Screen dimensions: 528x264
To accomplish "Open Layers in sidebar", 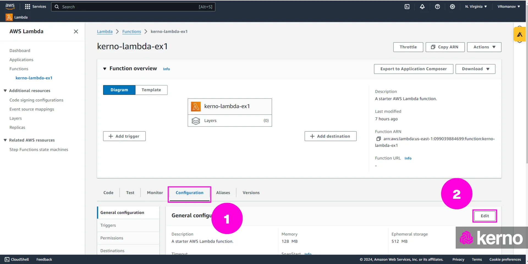I will click(x=15, y=118).
